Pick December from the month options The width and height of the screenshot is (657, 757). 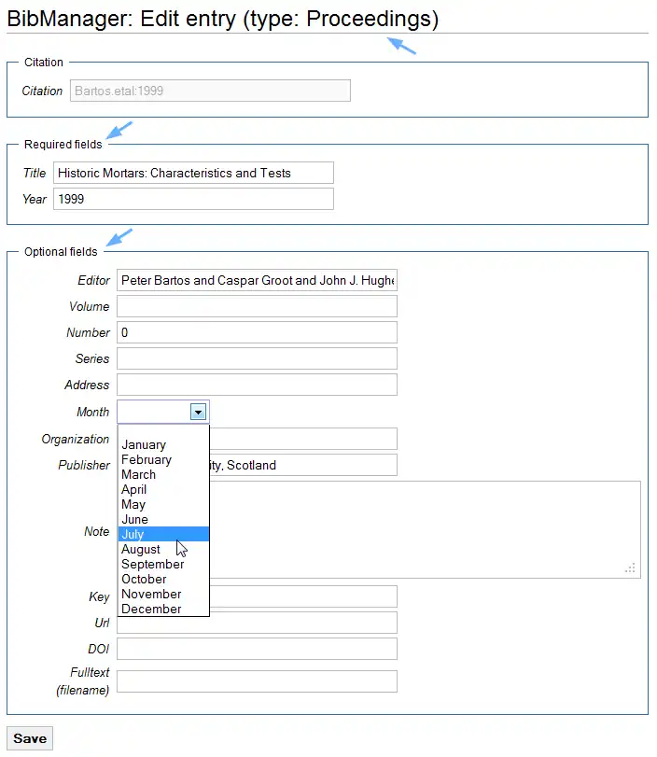[x=163, y=609]
